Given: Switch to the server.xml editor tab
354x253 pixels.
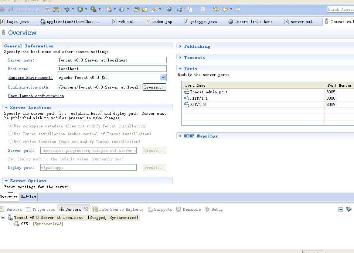Looking at the screenshot, I should click(x=299, y=21).
